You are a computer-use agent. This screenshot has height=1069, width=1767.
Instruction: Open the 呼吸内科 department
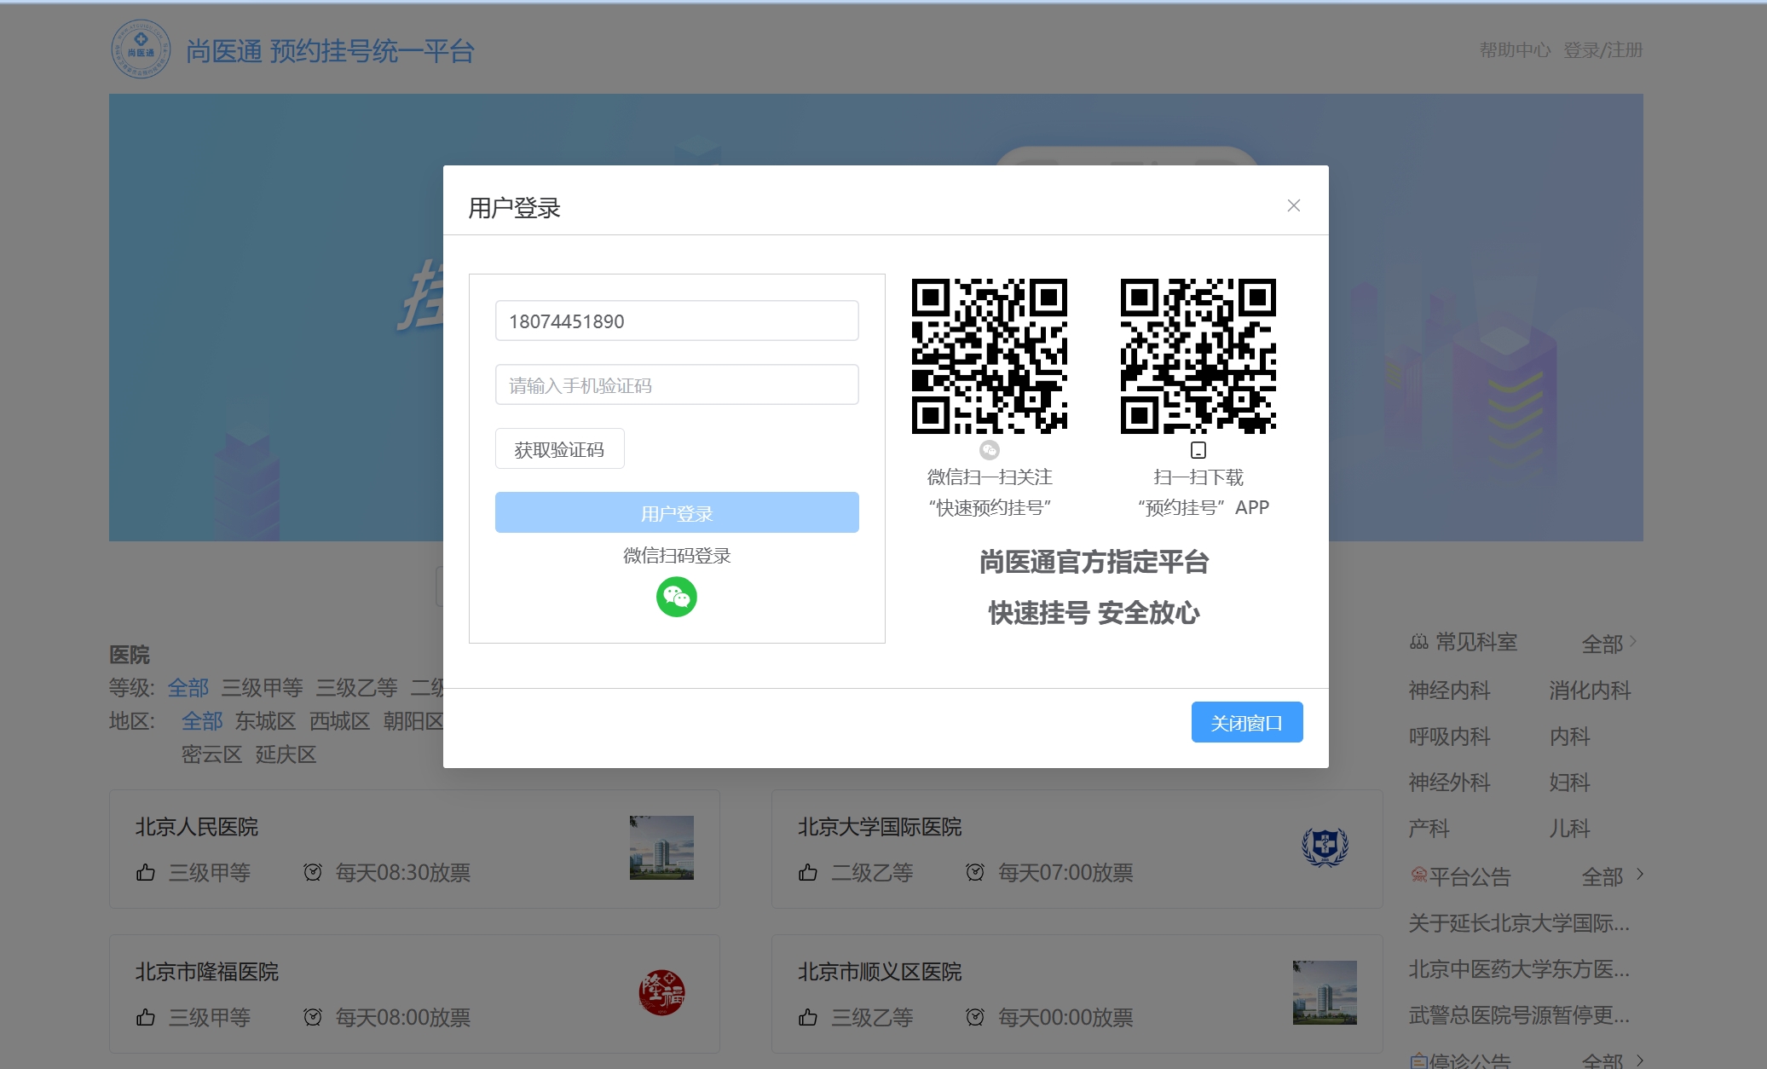1449,737
